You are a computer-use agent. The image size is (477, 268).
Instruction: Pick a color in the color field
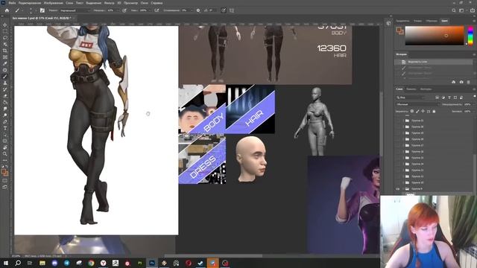click(x=435, y=36)
